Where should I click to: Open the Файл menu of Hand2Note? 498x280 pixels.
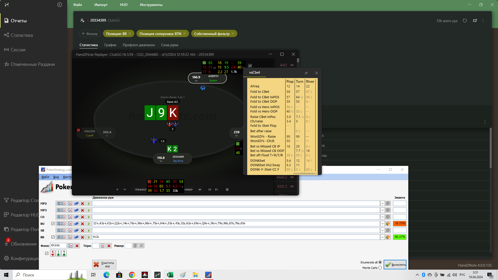78,5
